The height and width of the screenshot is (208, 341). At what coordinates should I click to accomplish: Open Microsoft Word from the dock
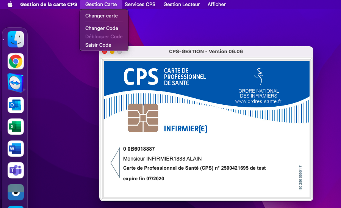(16, 148)
